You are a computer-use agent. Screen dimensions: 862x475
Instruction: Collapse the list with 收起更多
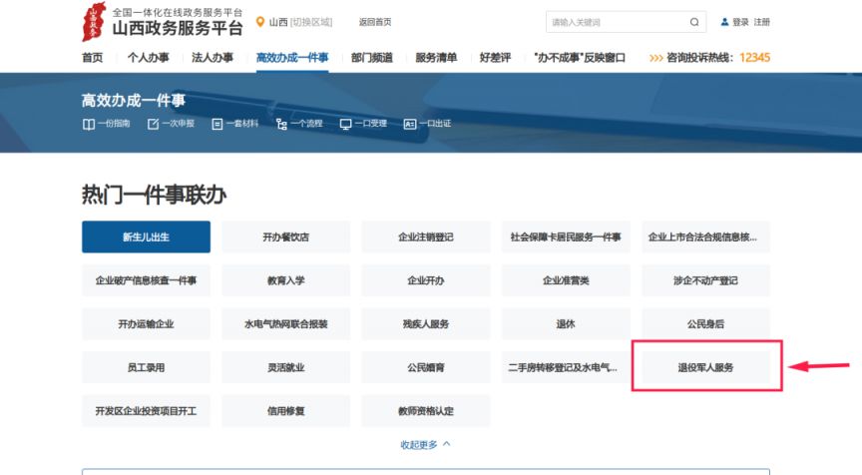click(x=425, y=444)
